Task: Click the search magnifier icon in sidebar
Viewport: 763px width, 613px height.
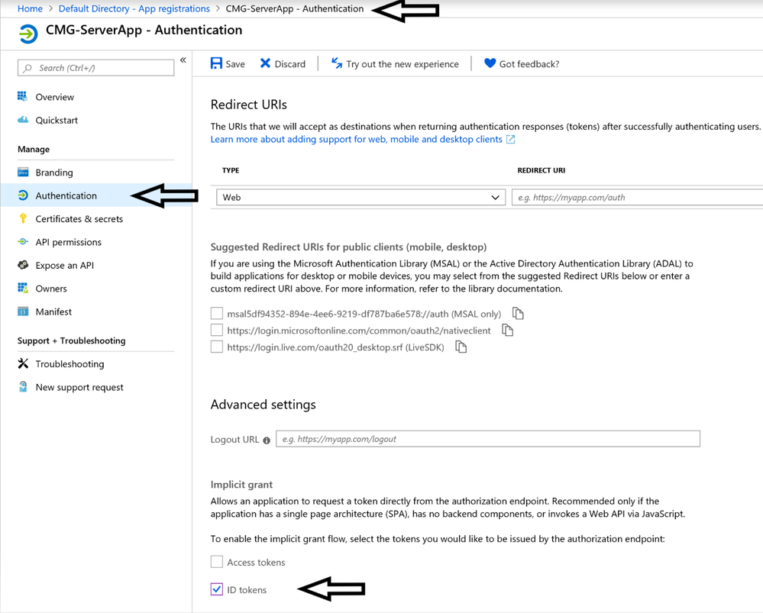Action: (x=27, y=68)
